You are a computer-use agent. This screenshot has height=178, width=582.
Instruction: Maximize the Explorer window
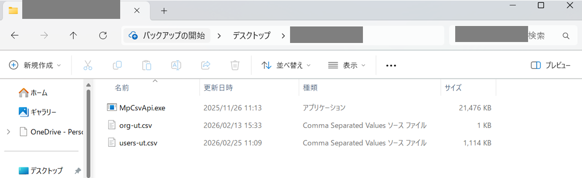coord(541,5)
